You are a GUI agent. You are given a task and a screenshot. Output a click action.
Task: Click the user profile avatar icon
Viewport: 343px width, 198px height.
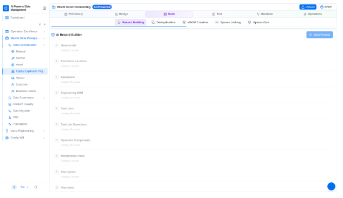[14, 187]
